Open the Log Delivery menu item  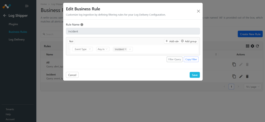click(17, 40)
